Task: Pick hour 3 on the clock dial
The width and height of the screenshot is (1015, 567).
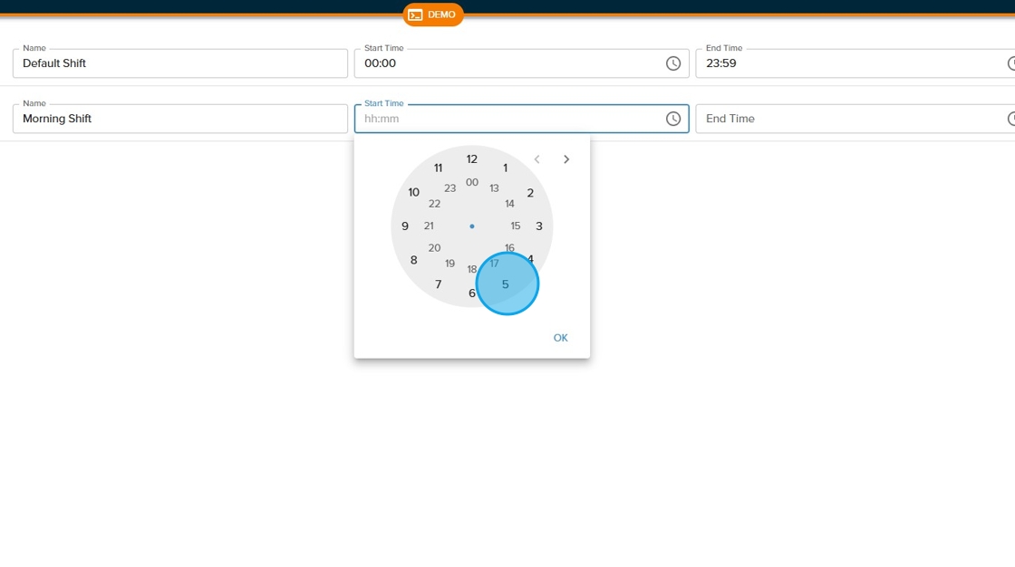Action: click(539, 226)
